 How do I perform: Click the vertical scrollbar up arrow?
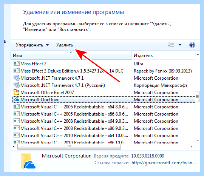[x=198, y=54]
